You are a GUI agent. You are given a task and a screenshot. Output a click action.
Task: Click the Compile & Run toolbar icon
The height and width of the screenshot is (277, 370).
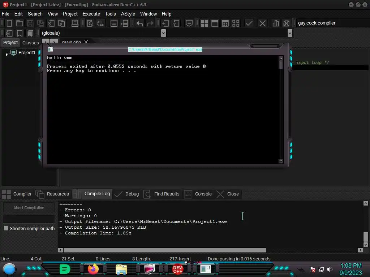(x=225, y=23)
